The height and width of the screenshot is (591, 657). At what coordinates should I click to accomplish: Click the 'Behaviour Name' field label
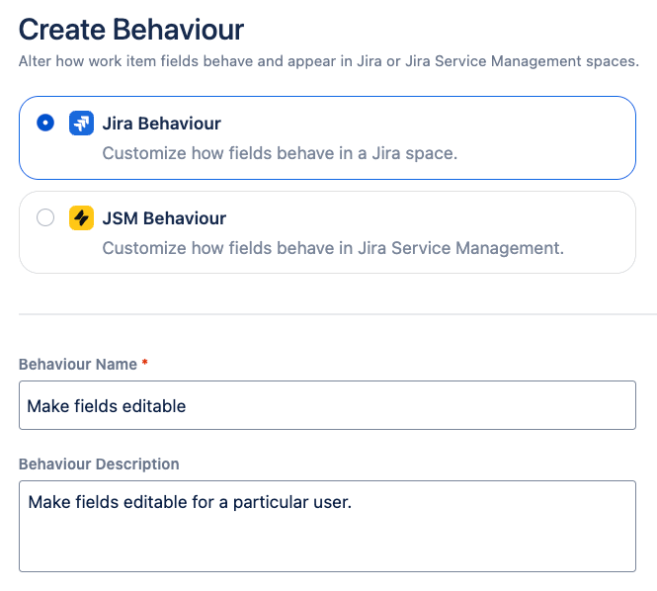point(78,365)
